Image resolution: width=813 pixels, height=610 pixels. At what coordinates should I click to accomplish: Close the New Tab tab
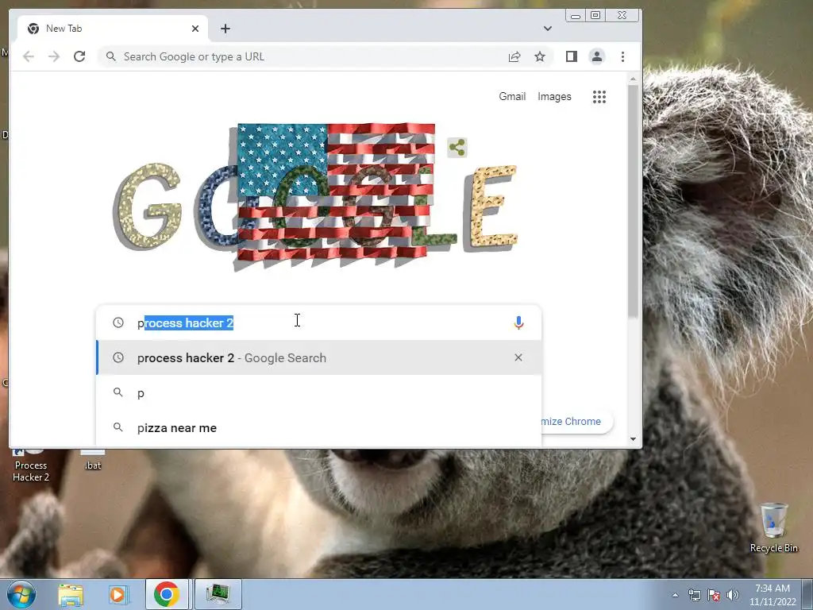point(195,29)
